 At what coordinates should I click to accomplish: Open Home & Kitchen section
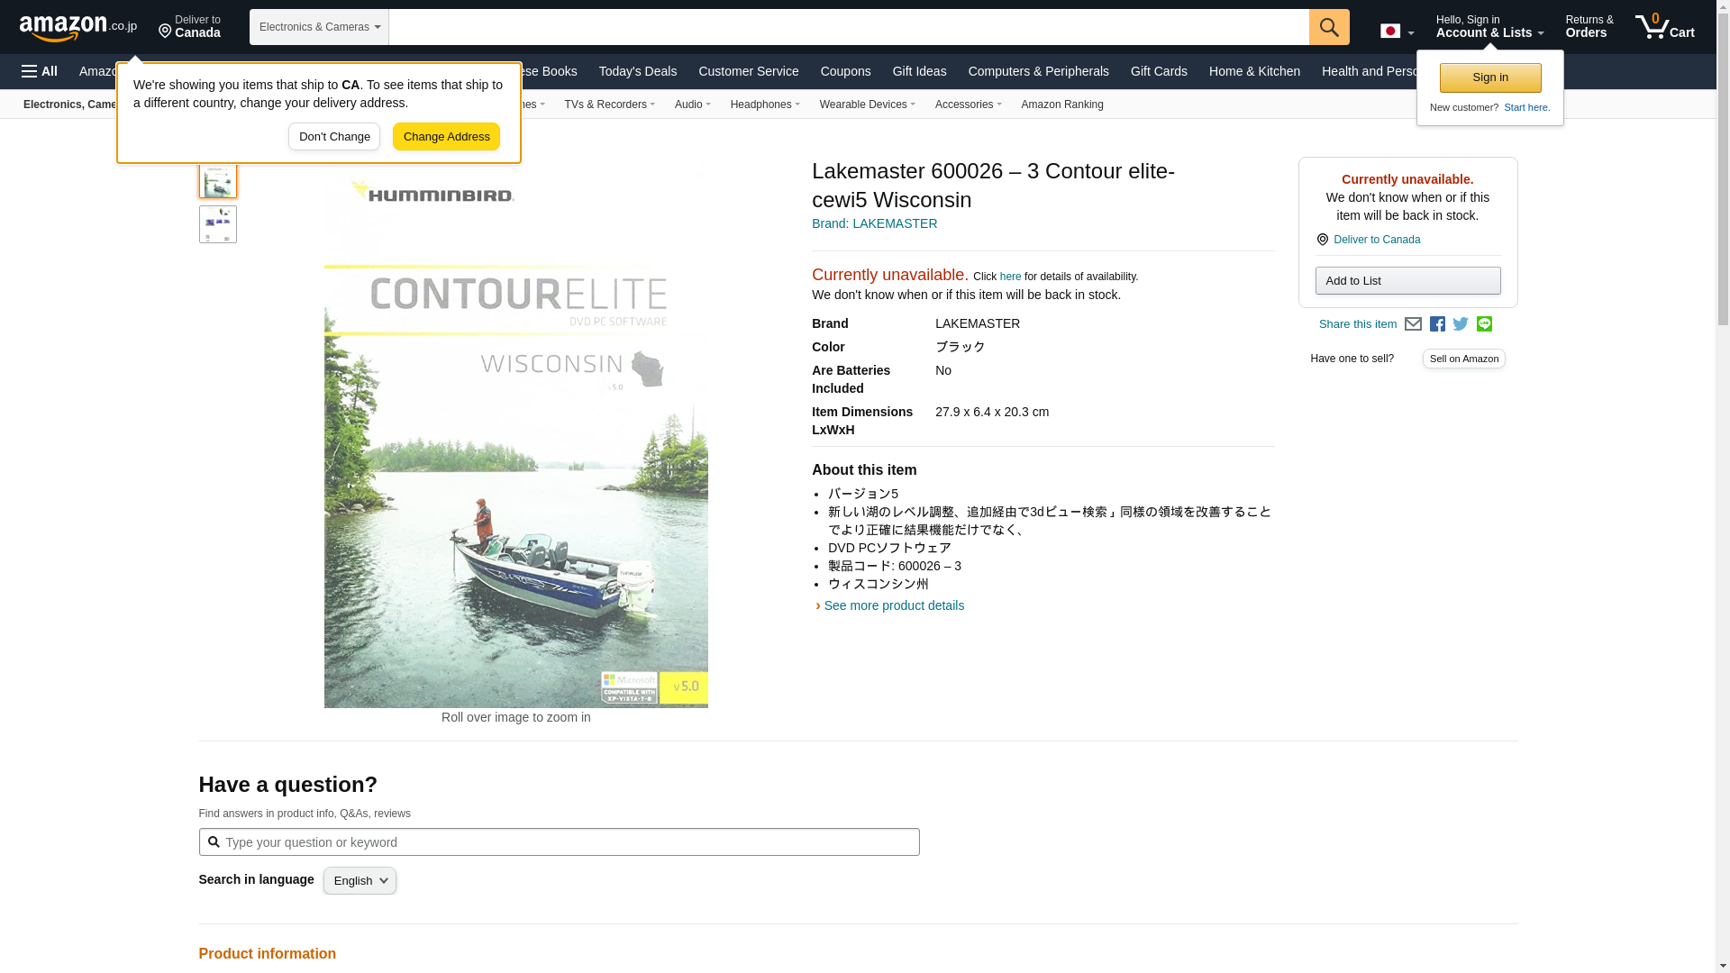tap(1254, 71)
